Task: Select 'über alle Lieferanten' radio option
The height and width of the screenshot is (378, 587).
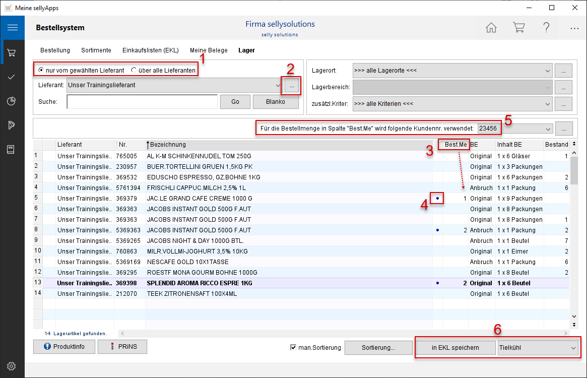Action: [x=134, y=71]
